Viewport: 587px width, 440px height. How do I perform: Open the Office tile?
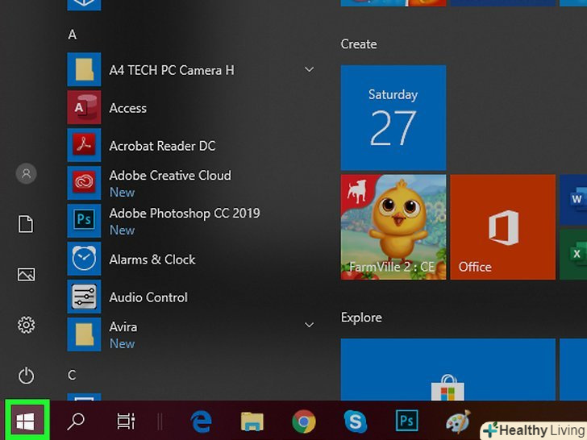tap(502, 227)
